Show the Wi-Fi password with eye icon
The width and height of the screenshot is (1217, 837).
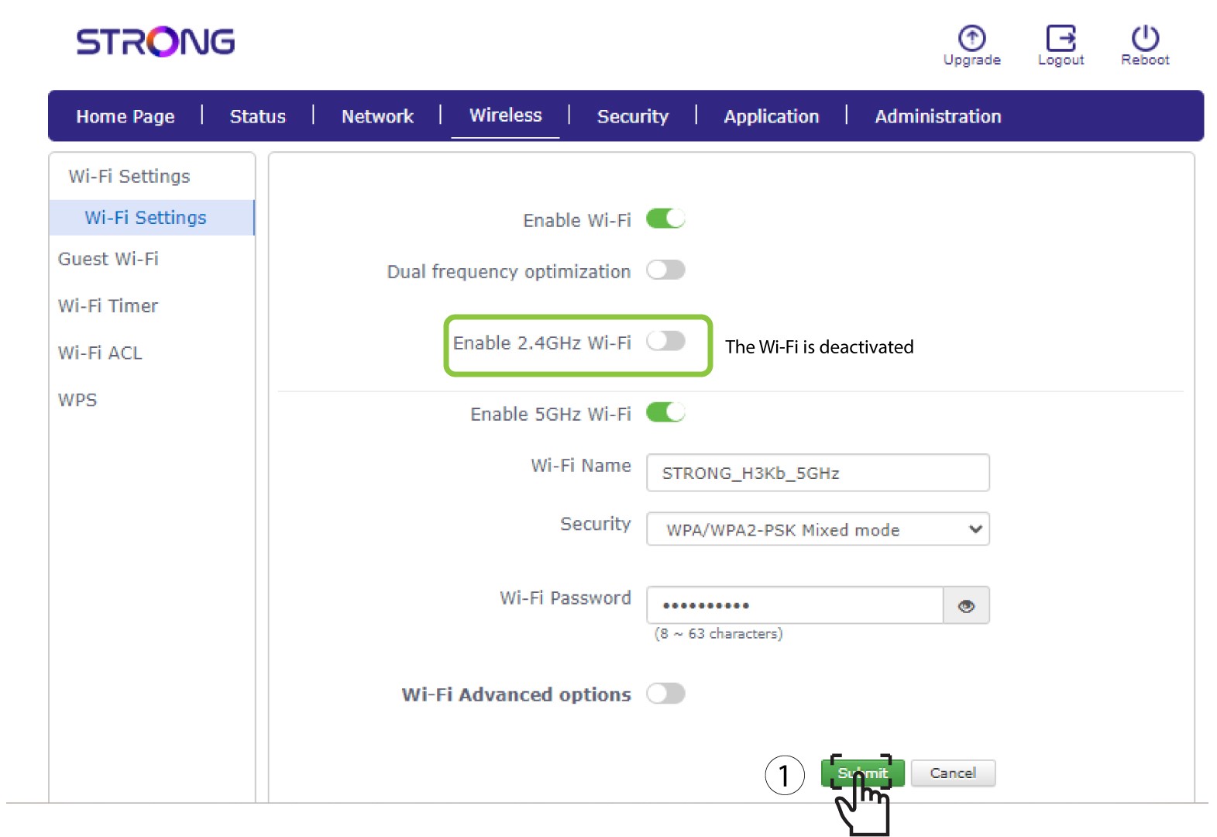[x=966, y=605]
